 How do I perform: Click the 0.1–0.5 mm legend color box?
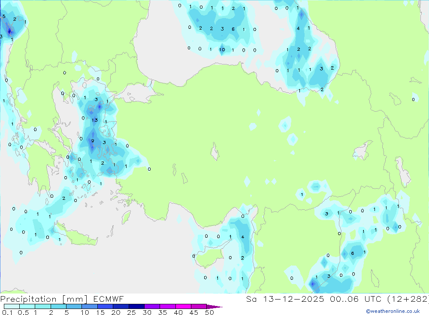[x=12, y=306]
